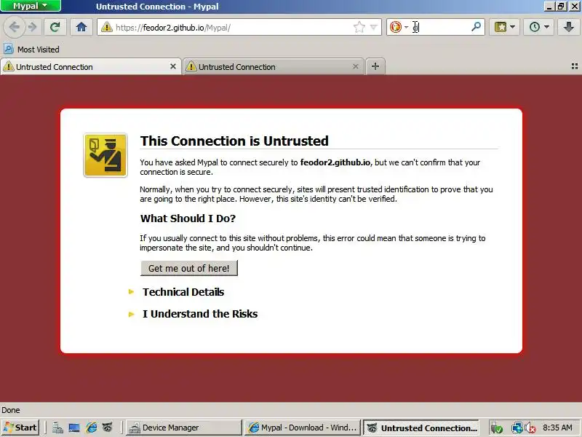Go forward with the Forward arrow
The height and width of the screenshot is (437, 582).
pos(33,27)
